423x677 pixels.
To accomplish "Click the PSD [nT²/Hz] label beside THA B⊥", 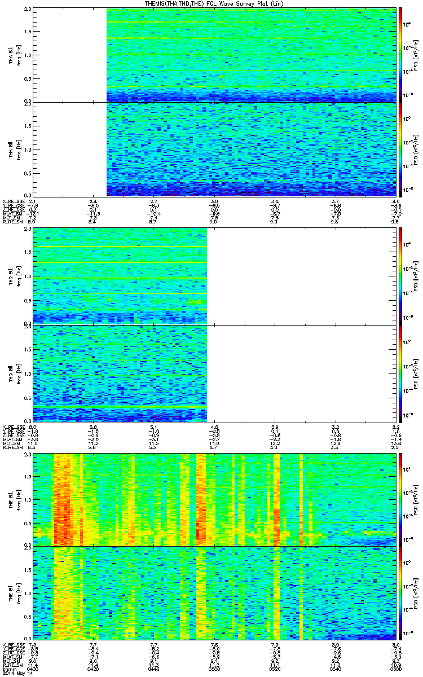I will (416, 55).
